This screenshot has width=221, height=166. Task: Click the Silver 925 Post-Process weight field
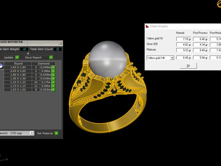tap(200, 45)
